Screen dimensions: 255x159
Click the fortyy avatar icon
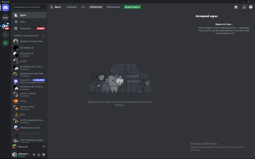point(16,101)
